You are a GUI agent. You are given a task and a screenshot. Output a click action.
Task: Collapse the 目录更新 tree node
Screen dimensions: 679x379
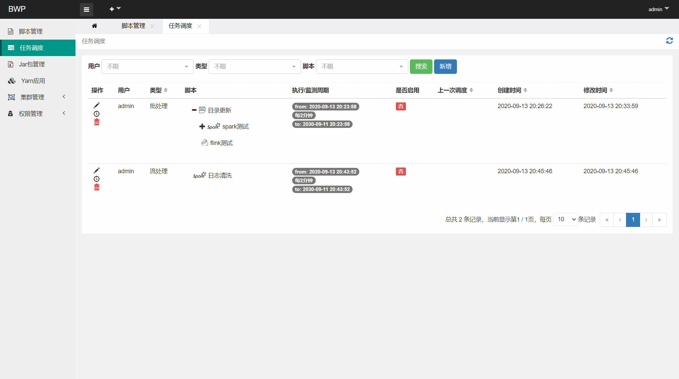coord(194,110)
